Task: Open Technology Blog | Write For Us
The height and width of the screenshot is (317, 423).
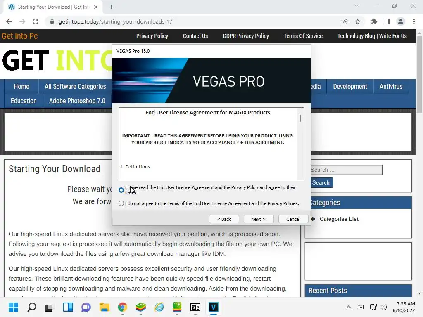Action: point(372,36)
